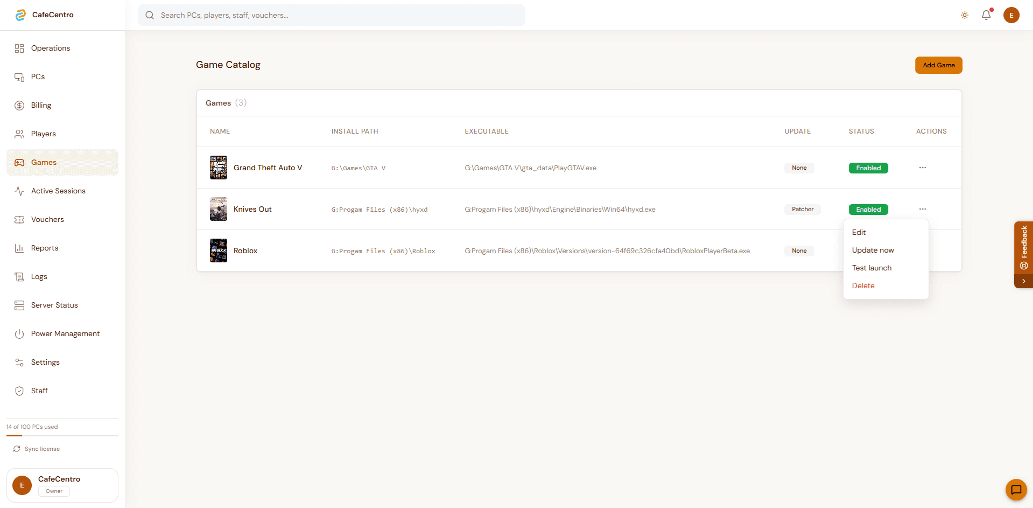1033x508 pixels.
Task: Select Update now in the menu
Action: tap(886, 250)
